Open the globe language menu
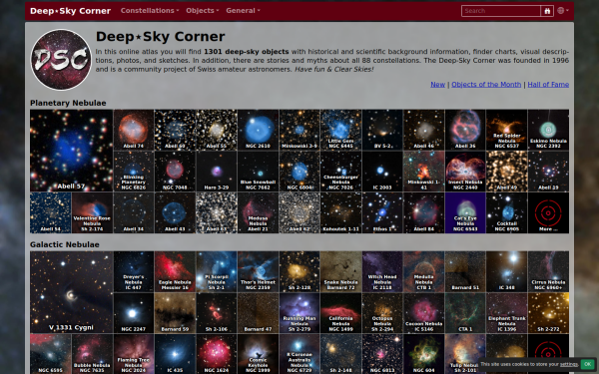 coord(563,11)
